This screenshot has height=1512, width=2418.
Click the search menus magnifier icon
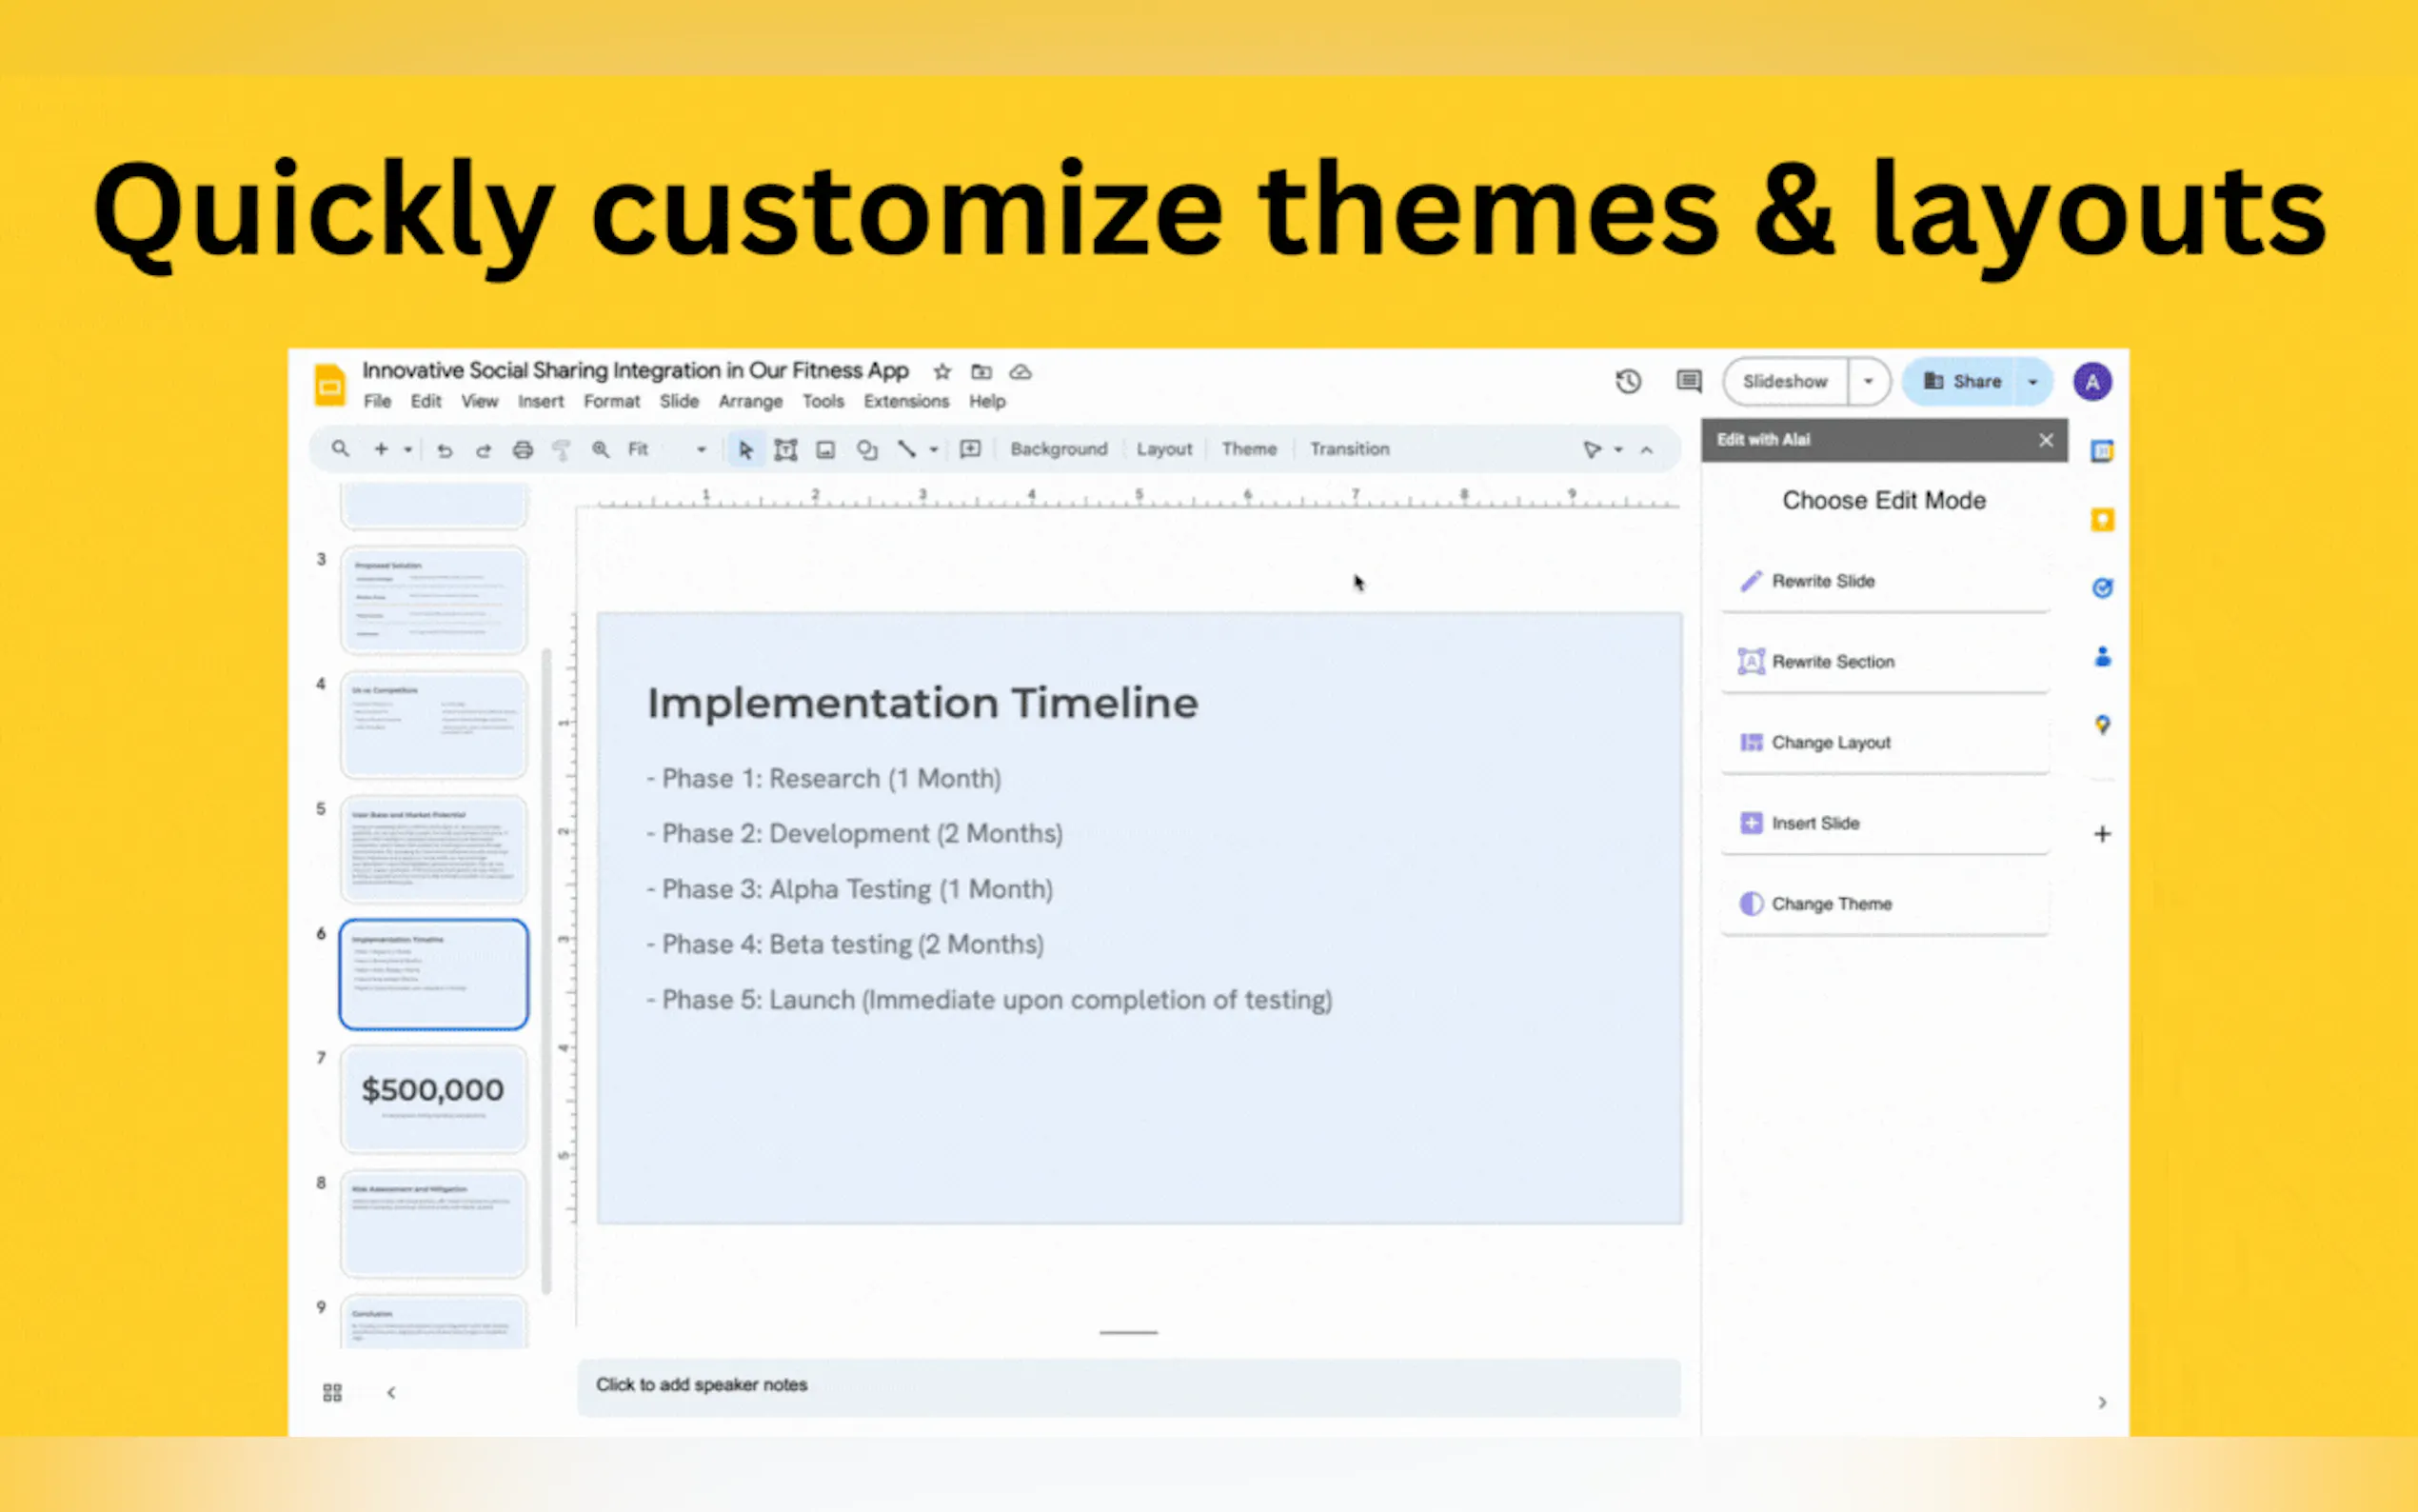pos(341,449)
